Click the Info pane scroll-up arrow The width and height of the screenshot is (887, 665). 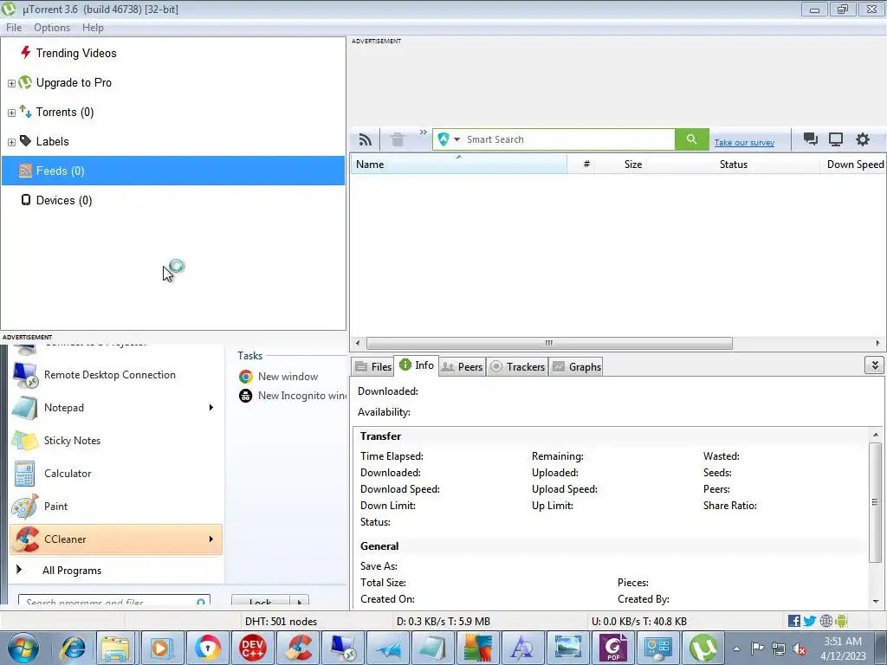coord(876,435)
